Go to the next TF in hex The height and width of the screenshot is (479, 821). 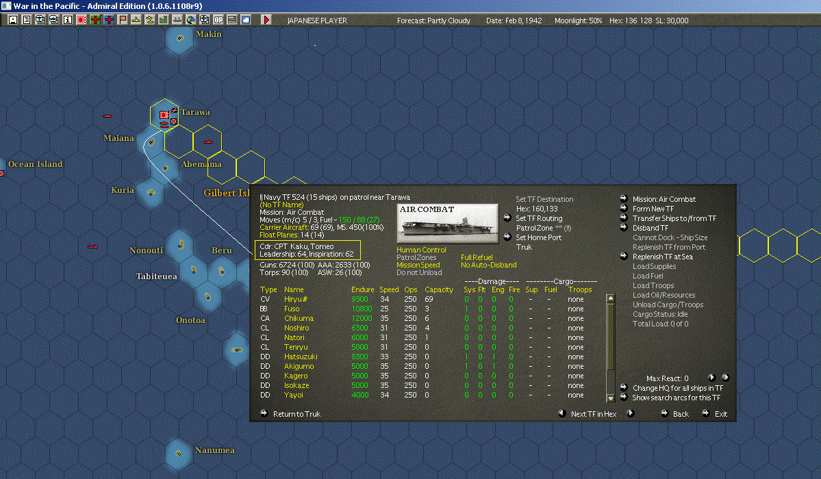[631, 413]
